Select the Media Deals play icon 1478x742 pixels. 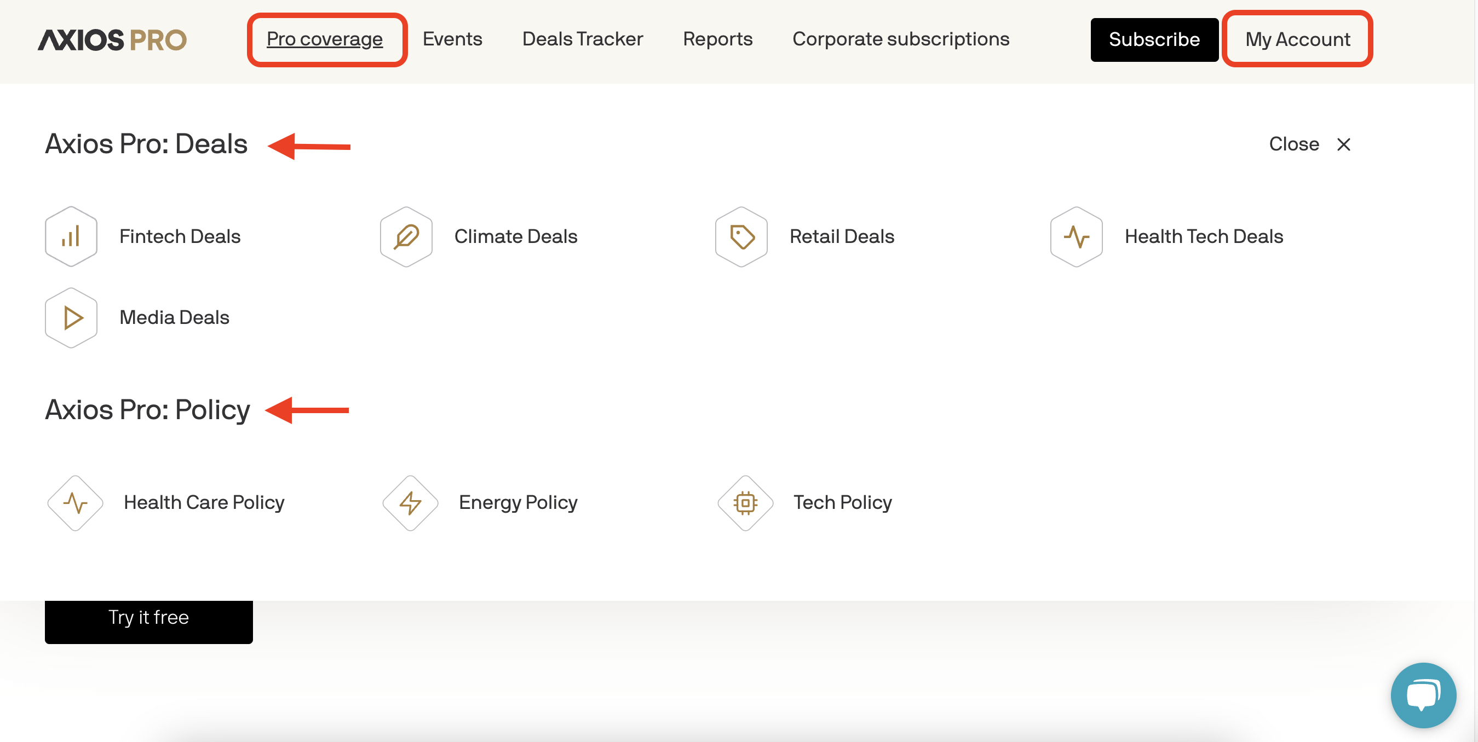[x=71, y=317]
